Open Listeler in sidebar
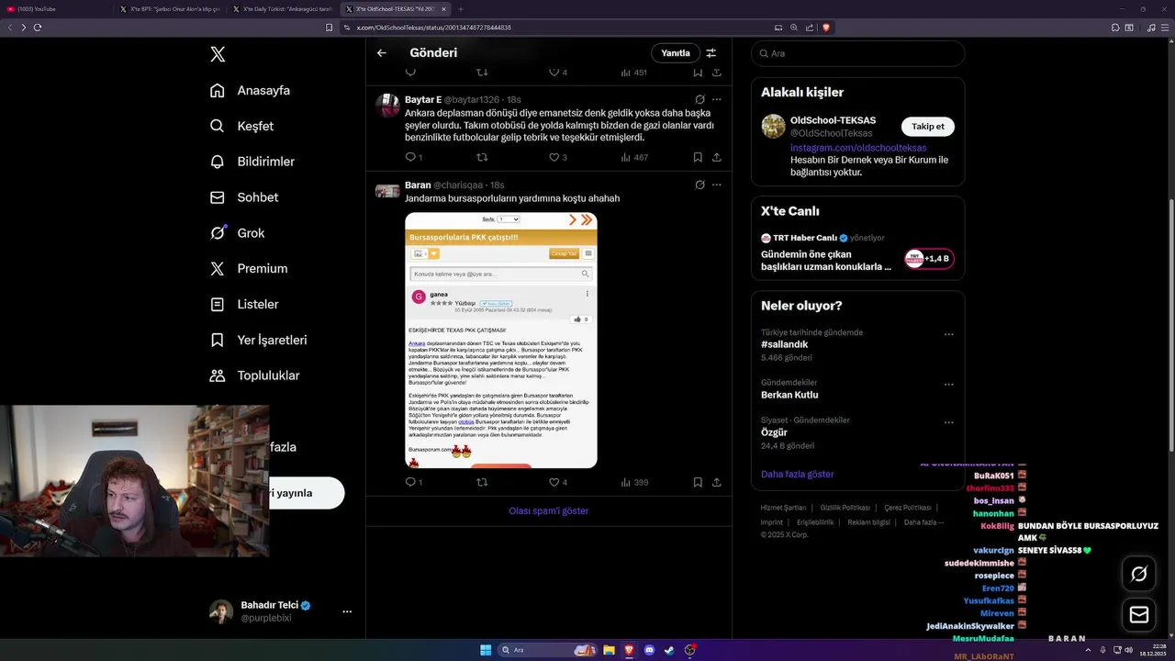This screenshot has height=661, width=1175. click(243, 304)
